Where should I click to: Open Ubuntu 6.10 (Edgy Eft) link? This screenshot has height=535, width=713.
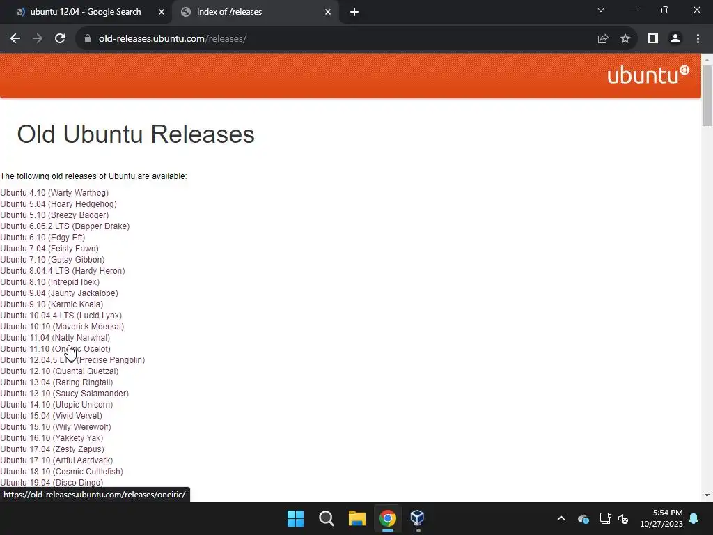42,238
